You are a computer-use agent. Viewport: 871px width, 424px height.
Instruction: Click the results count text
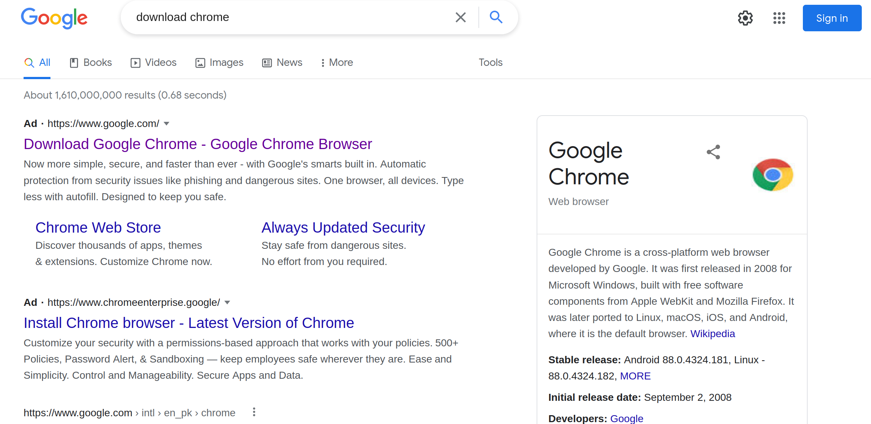[125, 95]
